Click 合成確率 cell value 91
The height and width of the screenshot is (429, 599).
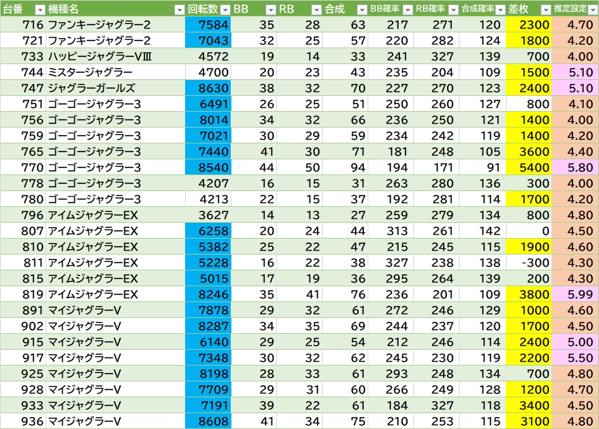pos(483,167)
